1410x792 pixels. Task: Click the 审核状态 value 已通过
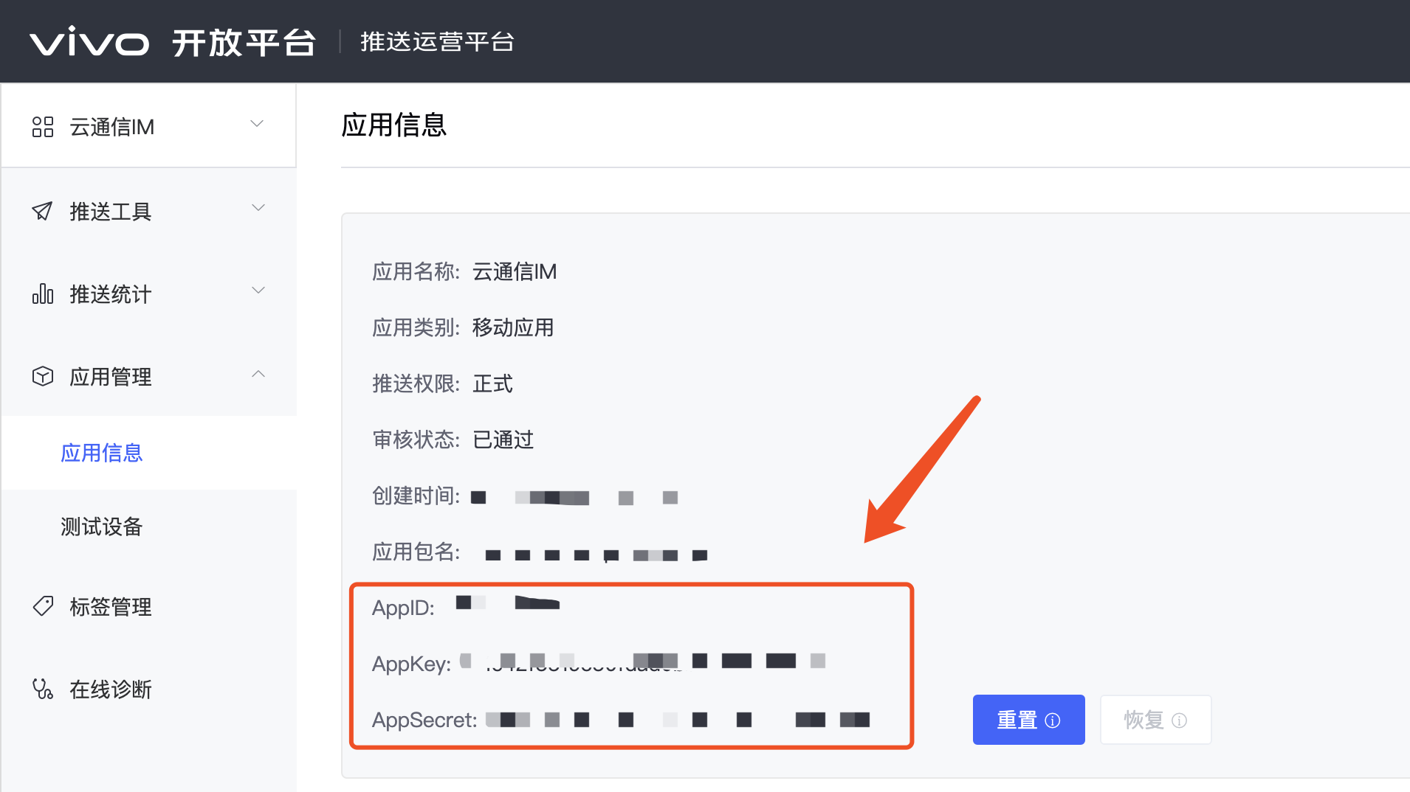tap(503, 440)
